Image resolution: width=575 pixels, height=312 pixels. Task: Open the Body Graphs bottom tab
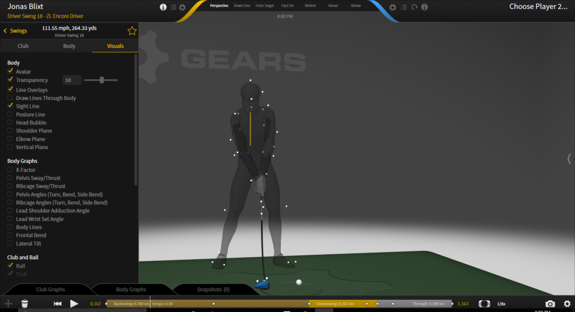pos(131,289)
